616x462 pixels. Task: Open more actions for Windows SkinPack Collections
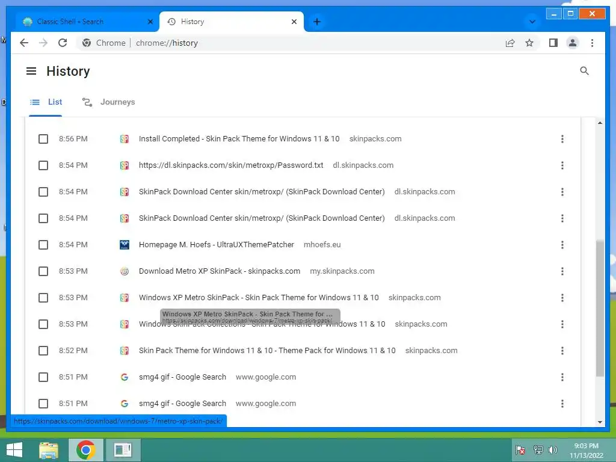pos(562,324)
